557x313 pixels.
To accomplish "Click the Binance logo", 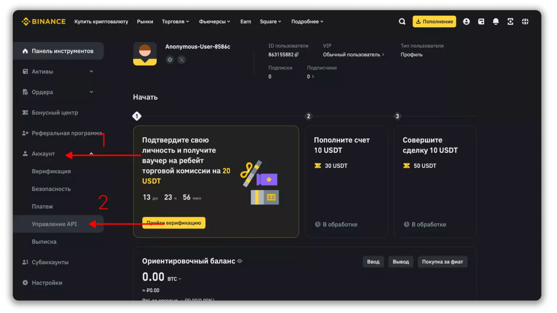I will point(44,21).
